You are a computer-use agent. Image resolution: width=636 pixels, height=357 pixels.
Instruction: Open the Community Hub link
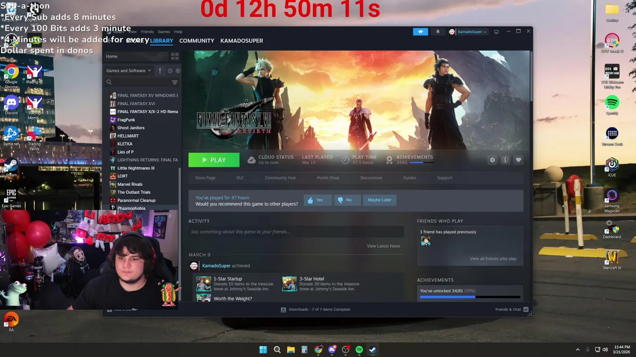click(280, 178)
